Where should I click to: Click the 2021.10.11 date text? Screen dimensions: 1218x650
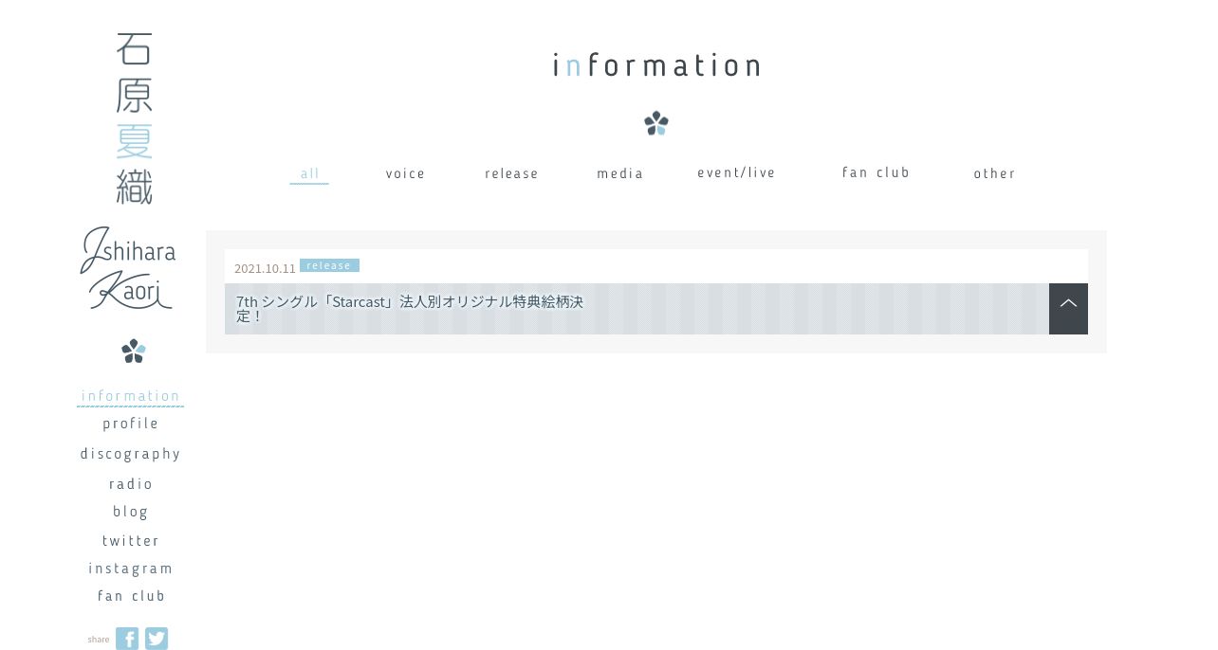265,268
